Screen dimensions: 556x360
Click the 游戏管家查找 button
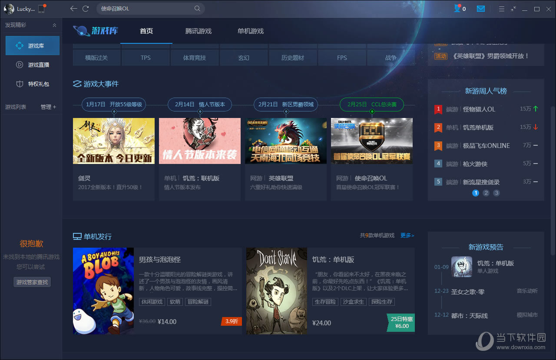[x=32, y=282]
